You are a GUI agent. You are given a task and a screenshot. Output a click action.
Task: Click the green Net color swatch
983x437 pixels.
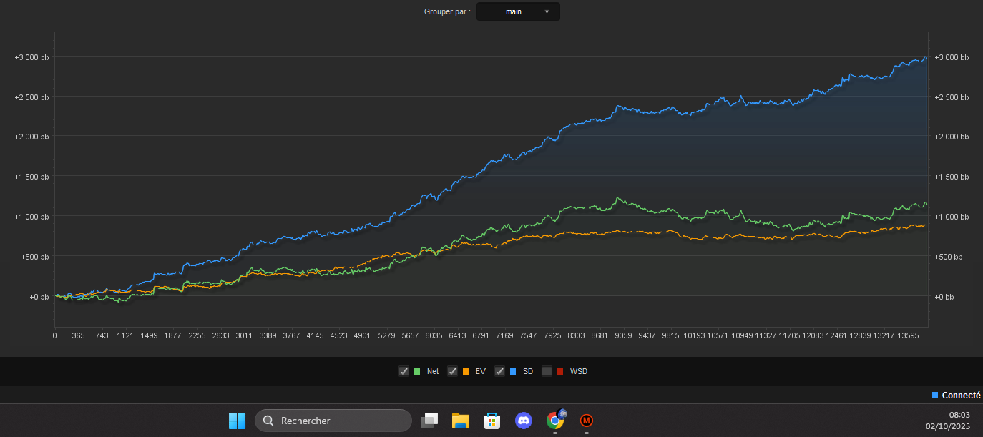click(417, 371)
